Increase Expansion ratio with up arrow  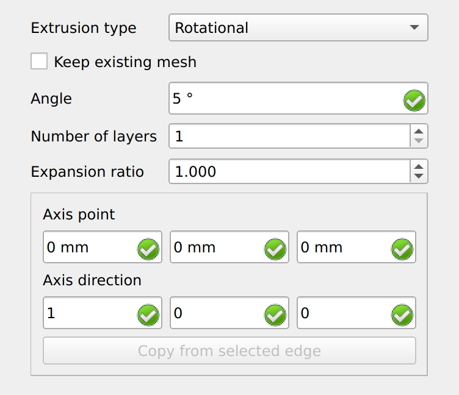pos(419,166)
